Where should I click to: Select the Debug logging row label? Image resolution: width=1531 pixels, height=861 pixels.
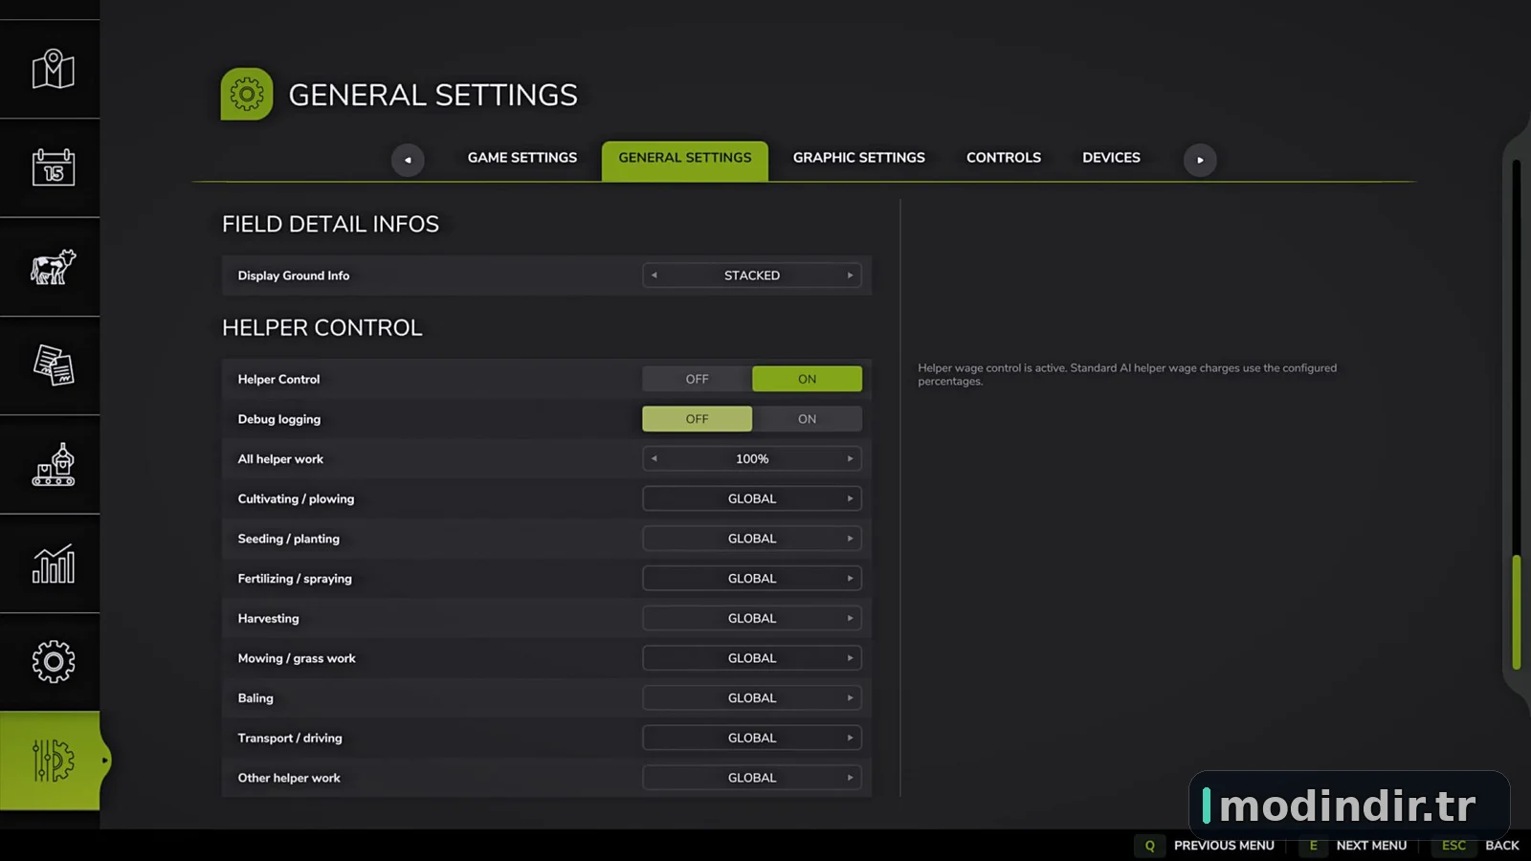[x=279, y=419]
